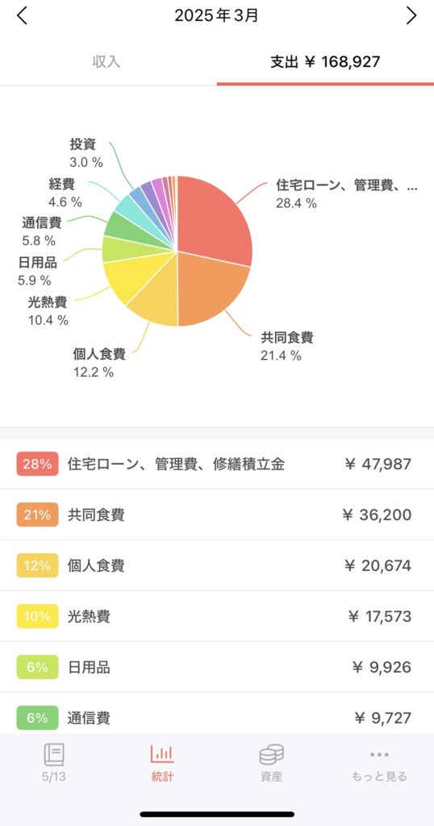Screen dimensions: 434x826
Task: Select the 支出 ¥168,927 tab
Action: tap(326, 61)
